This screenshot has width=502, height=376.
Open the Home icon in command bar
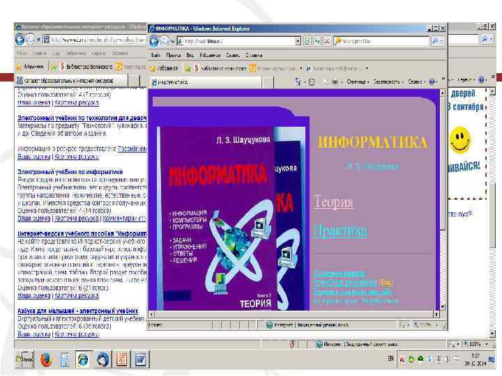[298, 82]
